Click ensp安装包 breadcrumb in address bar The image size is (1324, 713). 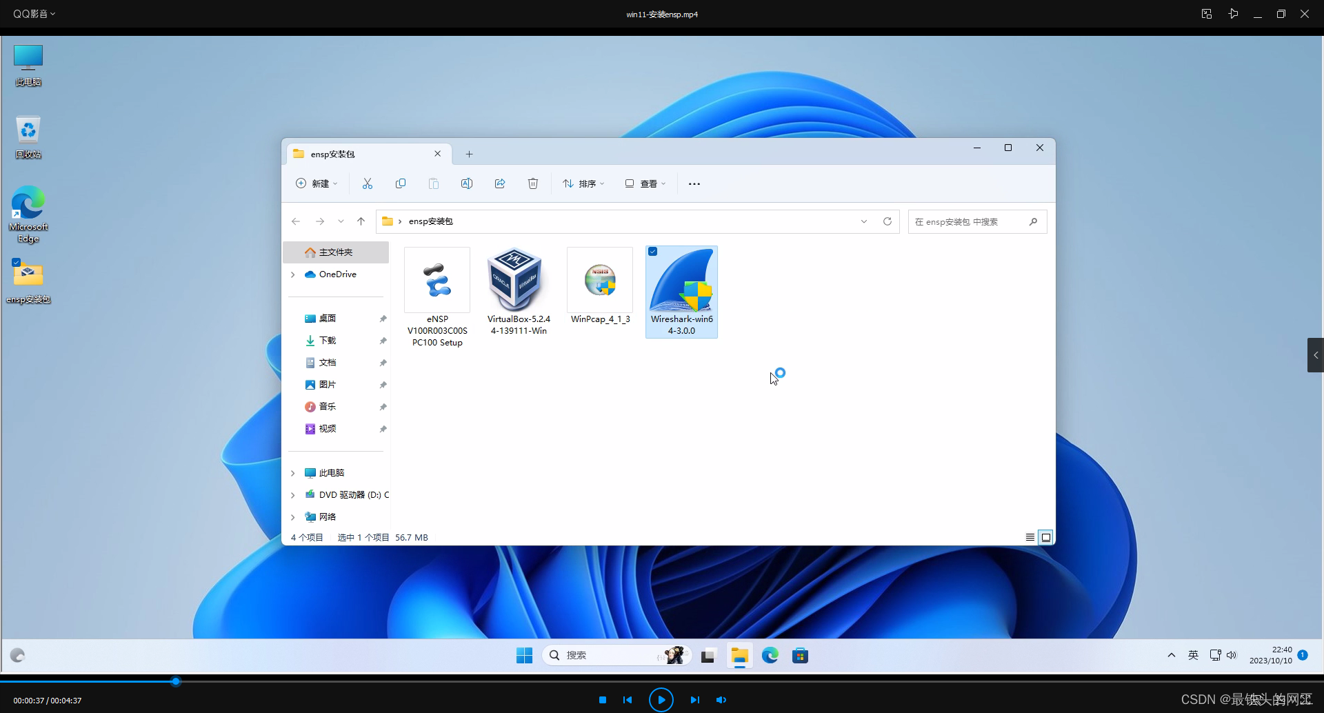(431, 221)
